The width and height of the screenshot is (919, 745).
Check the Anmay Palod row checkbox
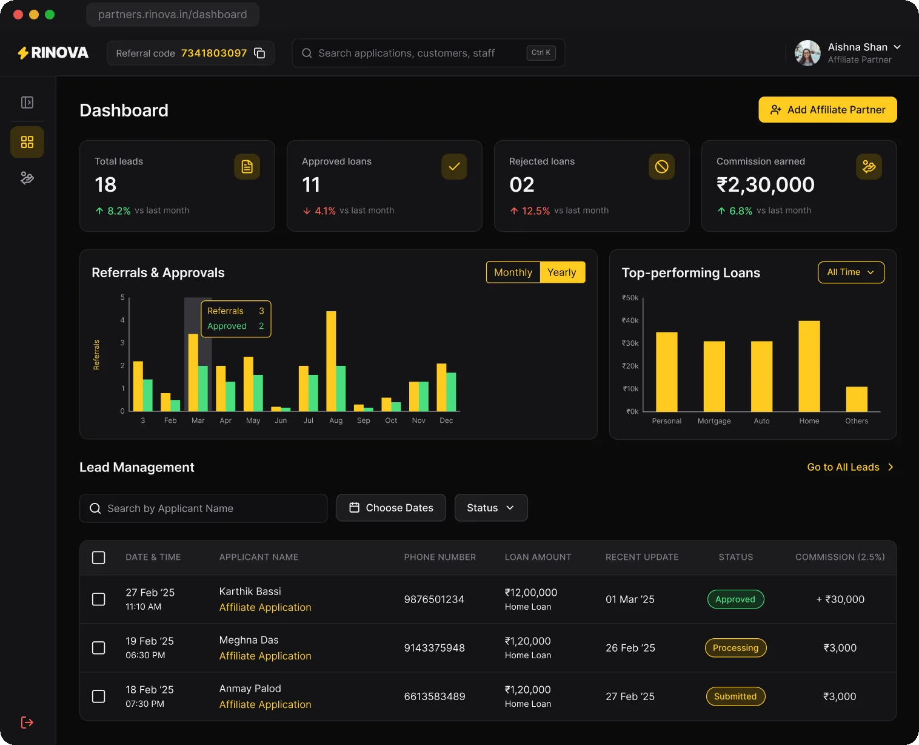[x=98, y=696]
